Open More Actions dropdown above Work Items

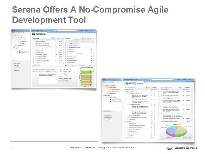coord(90,38)
